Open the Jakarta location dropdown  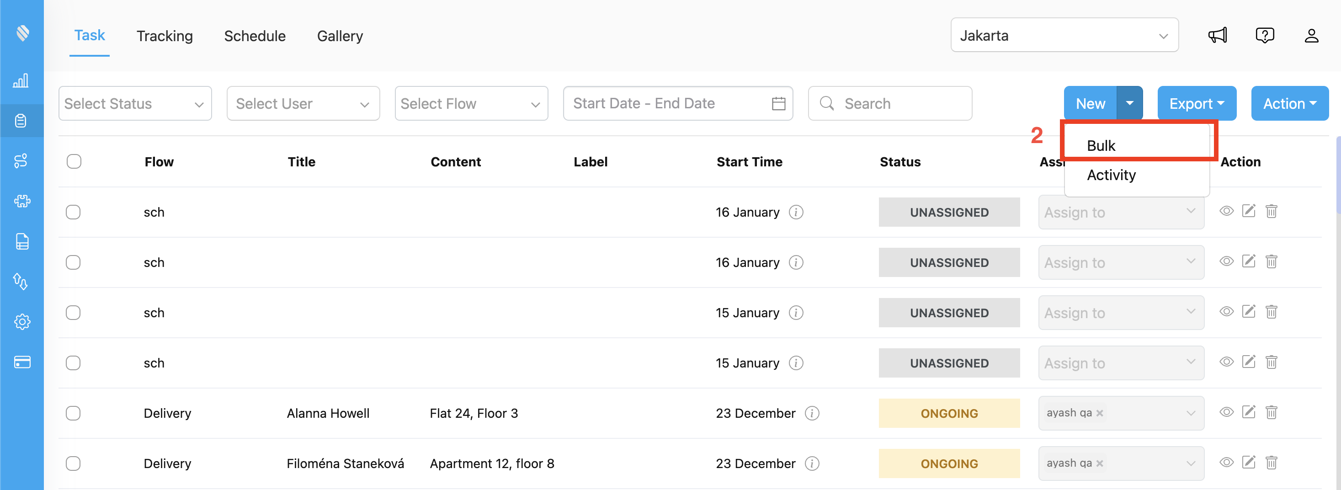[1064, 35]
